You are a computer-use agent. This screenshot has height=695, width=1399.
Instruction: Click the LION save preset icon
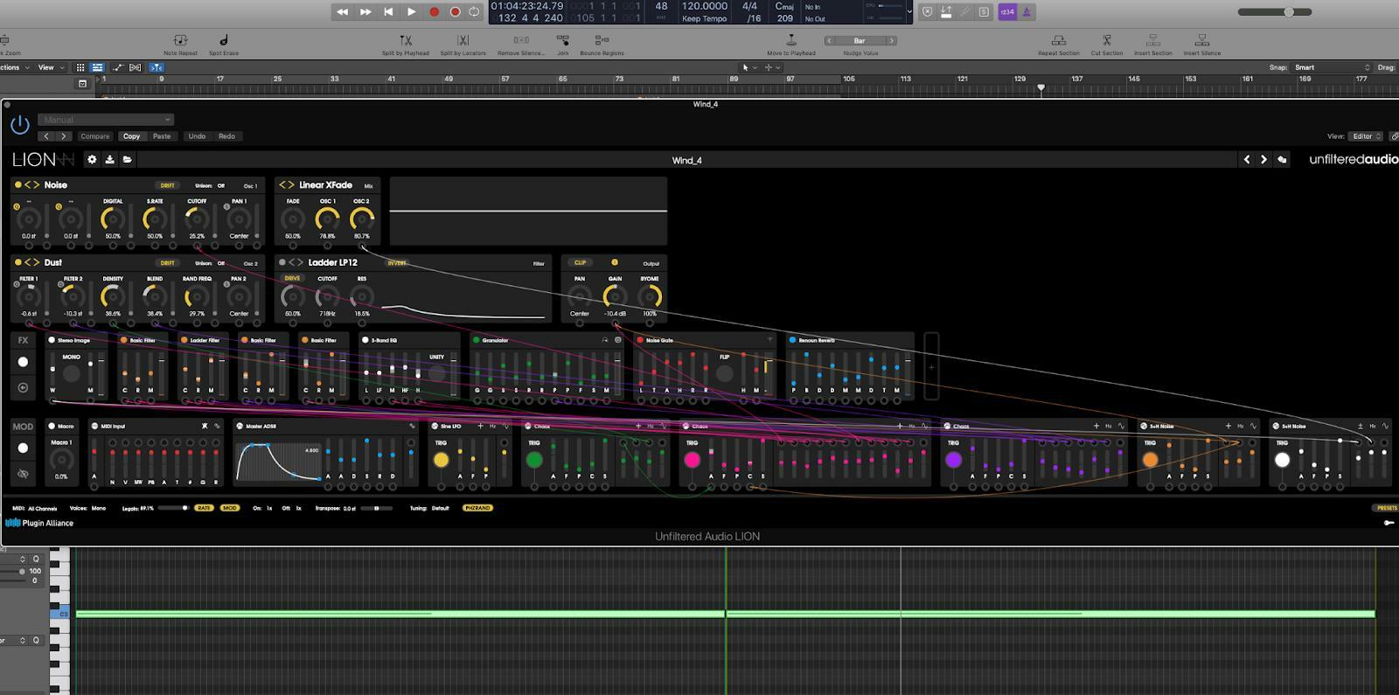(109, 159)
